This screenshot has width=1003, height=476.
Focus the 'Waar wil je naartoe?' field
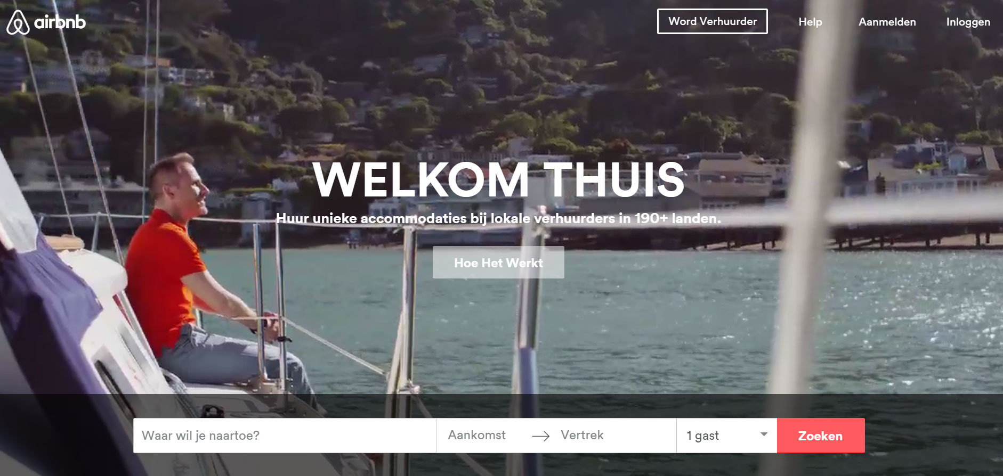point(285,436)
